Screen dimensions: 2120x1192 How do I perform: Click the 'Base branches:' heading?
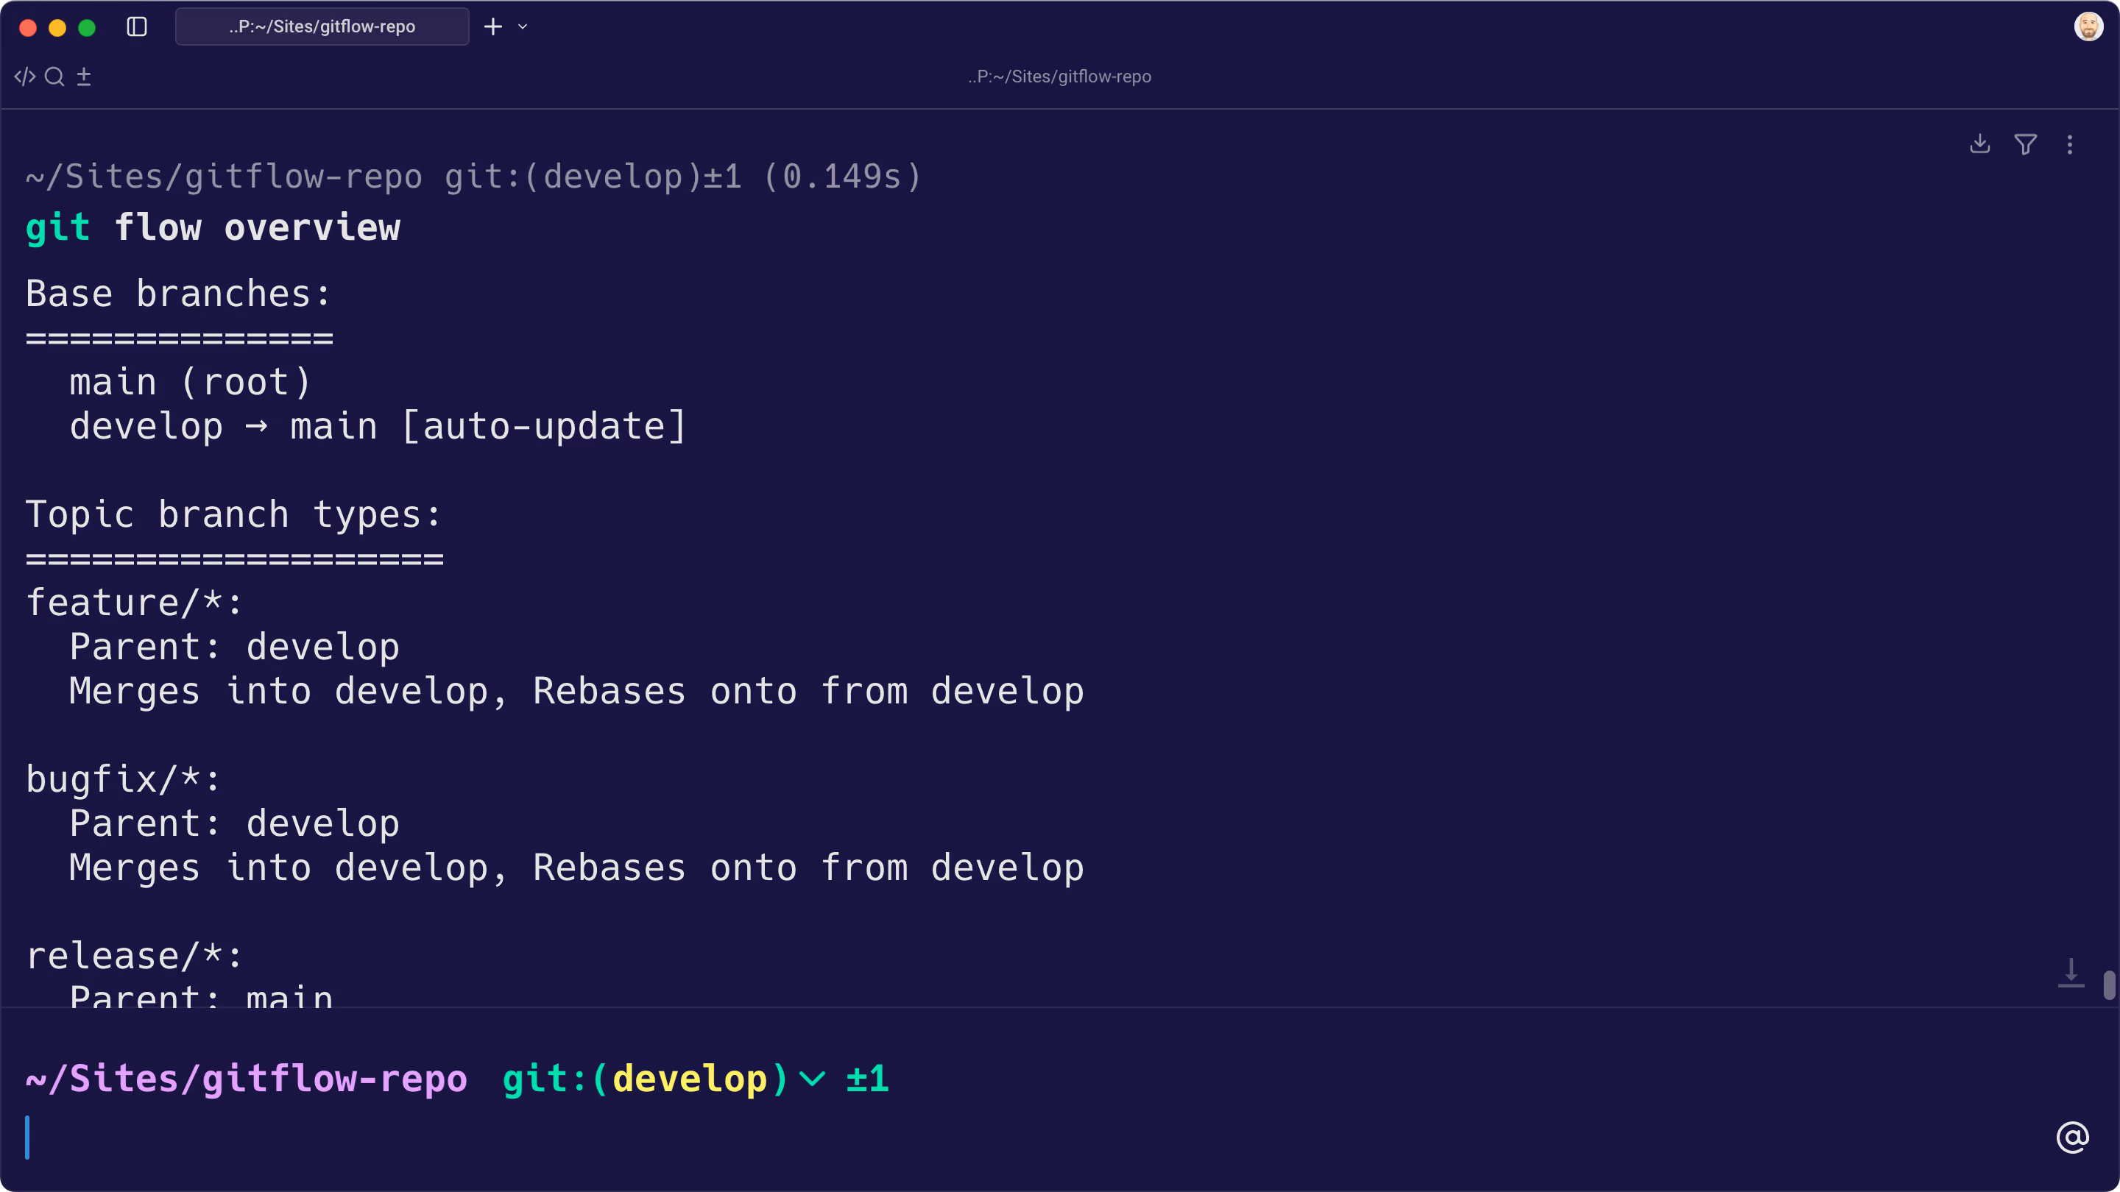[179, 294]
